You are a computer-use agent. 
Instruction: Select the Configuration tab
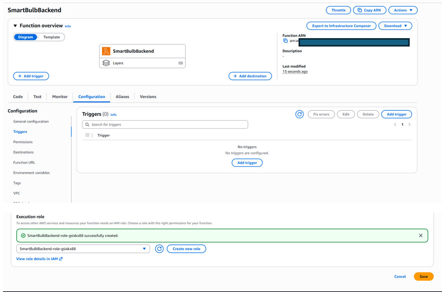click(92, 97)
